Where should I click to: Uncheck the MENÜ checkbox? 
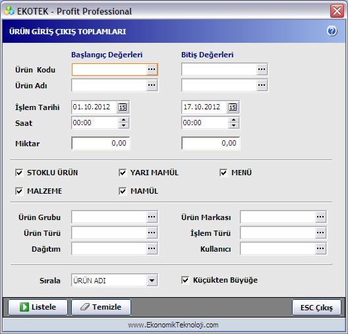[x=223, y=173]
